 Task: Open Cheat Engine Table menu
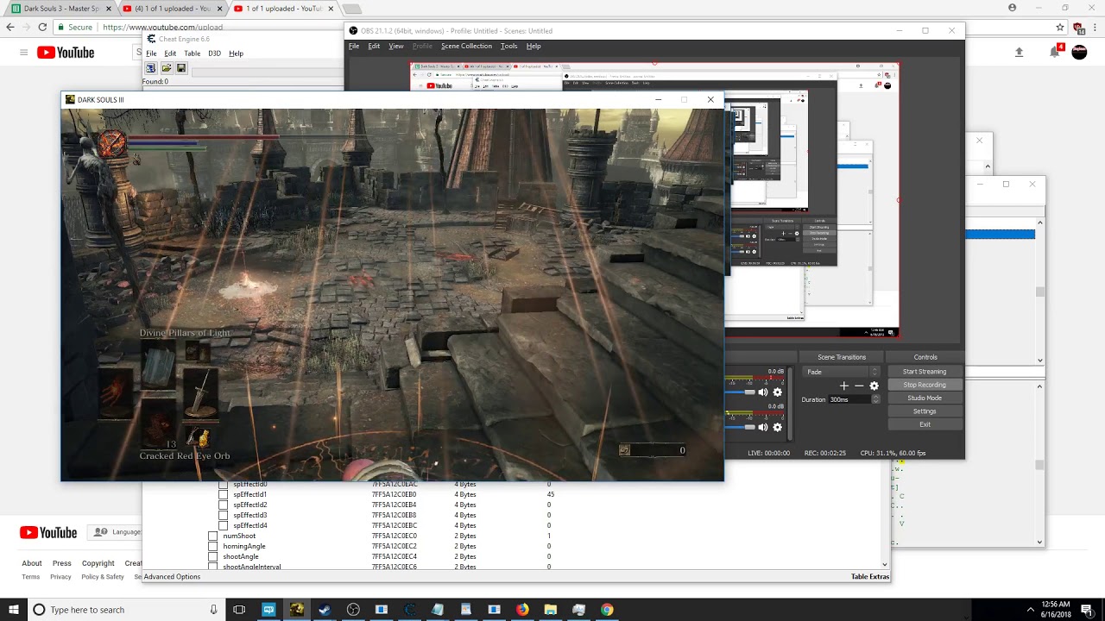tap(192, 53)
